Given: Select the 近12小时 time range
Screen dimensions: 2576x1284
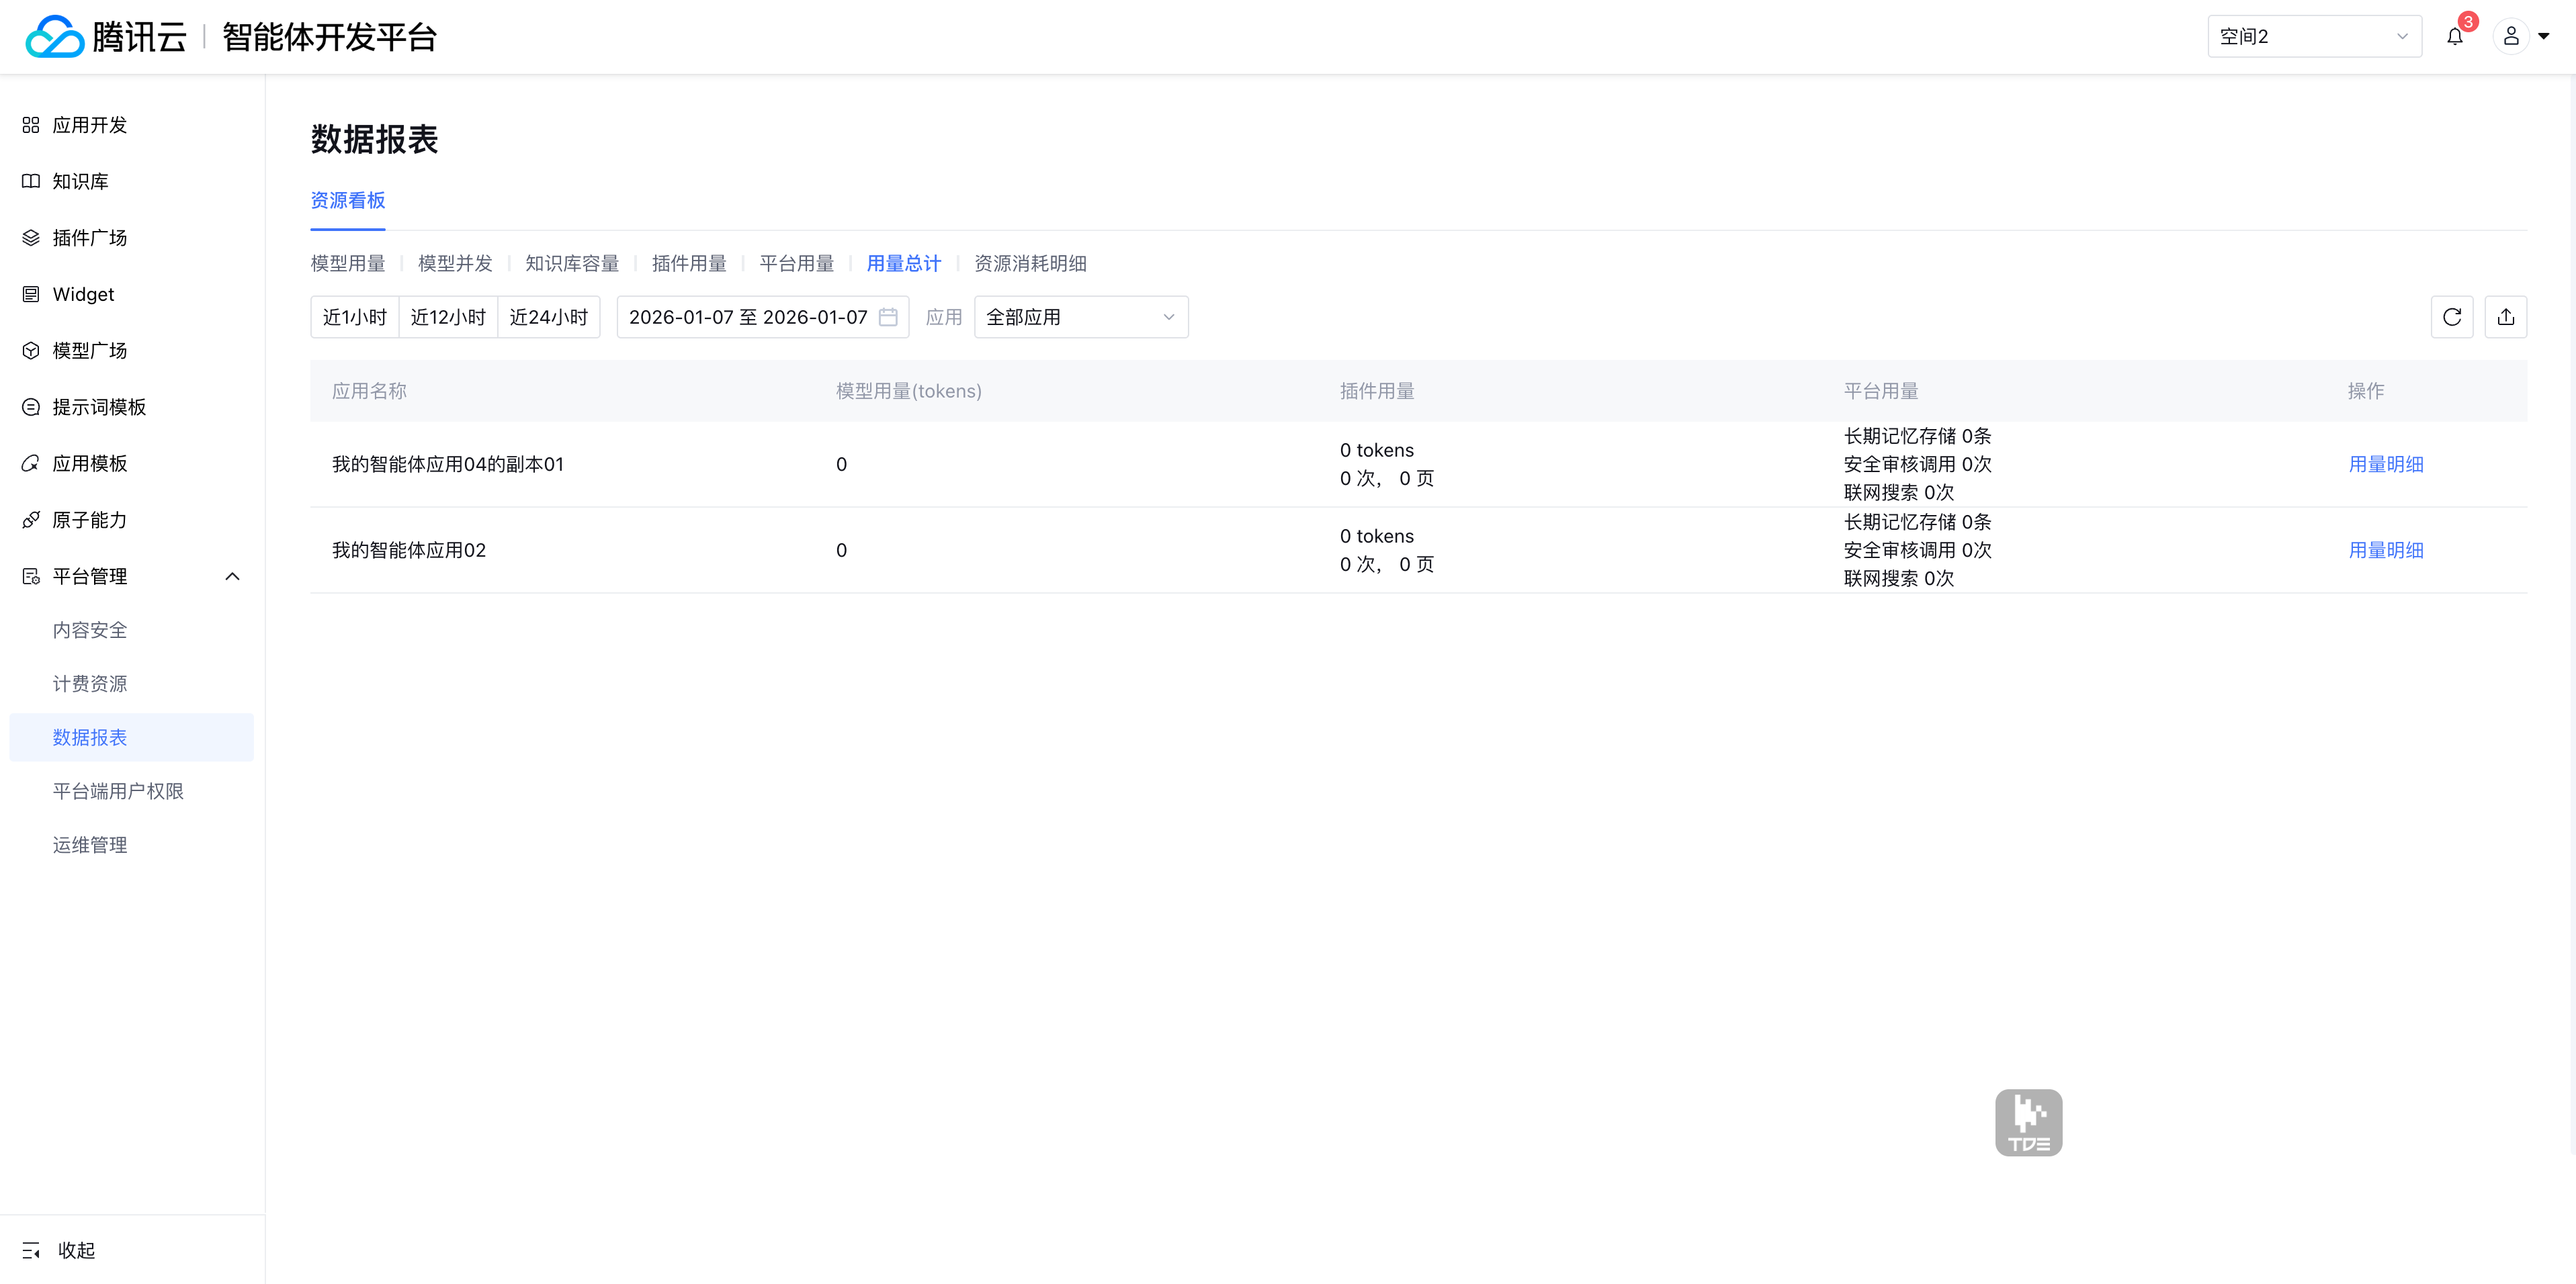Looking at the screenshot, I should tap(448, 317).
